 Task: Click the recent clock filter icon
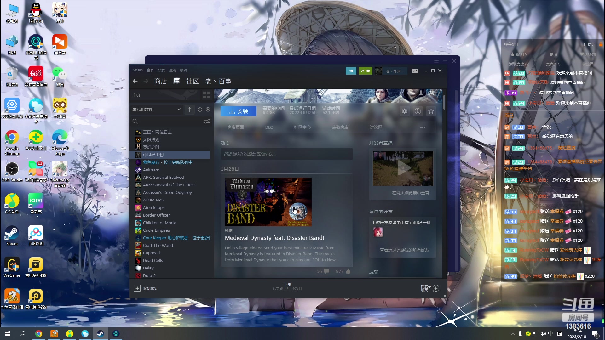[x=200, y=109]
